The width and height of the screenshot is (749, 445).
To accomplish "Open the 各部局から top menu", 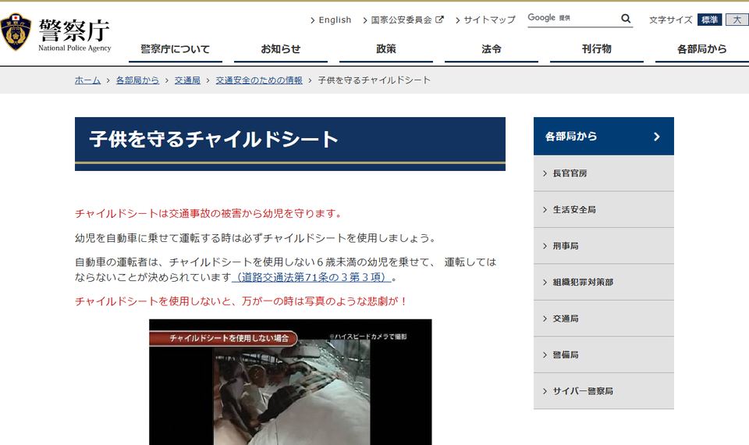I will 701,49.
